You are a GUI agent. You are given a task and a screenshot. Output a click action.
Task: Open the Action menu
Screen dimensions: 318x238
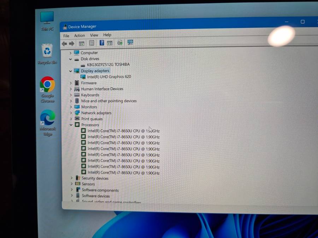[x=79, y=36]
